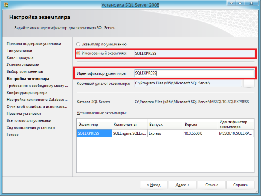Screen dimensions: 261x196
Task: Click the SQLEngine,SQLEn... components cell
Action: point(130,133)
